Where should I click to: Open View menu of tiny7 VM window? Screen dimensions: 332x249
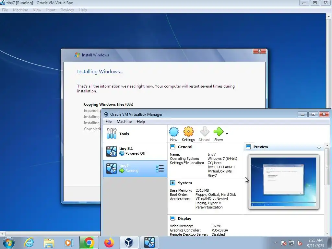(x=37, y=10)
